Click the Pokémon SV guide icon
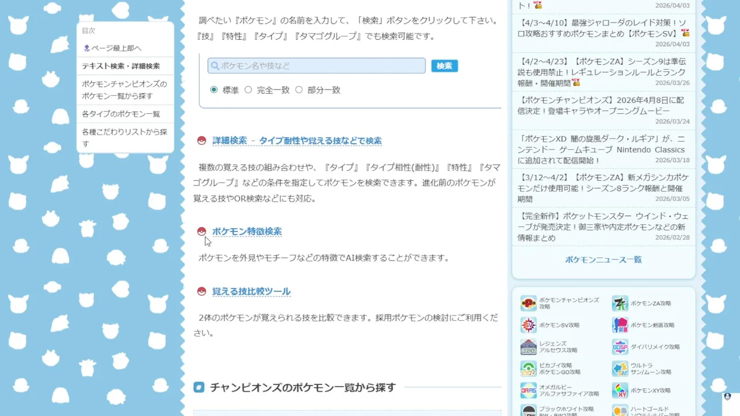740x416 pixels. (528, 325)
